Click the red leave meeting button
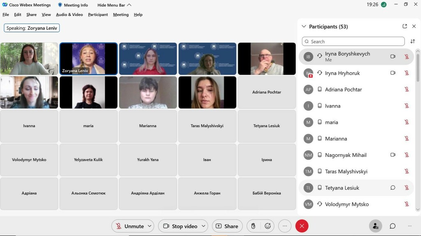The height and width of the screenshot is (236, 421). (302, 226)
